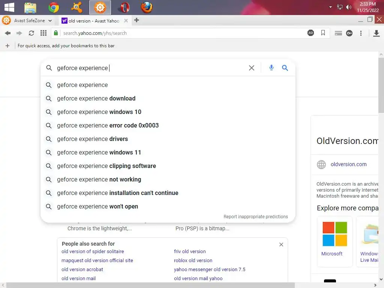The height and width of the screenshot is (288, 384).
Task: Select suggestion 'geforce experience windows 10'
Action: click(168, 112)
